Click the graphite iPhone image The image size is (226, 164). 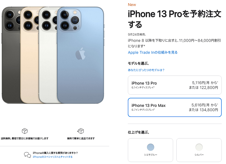click(11, 55)
